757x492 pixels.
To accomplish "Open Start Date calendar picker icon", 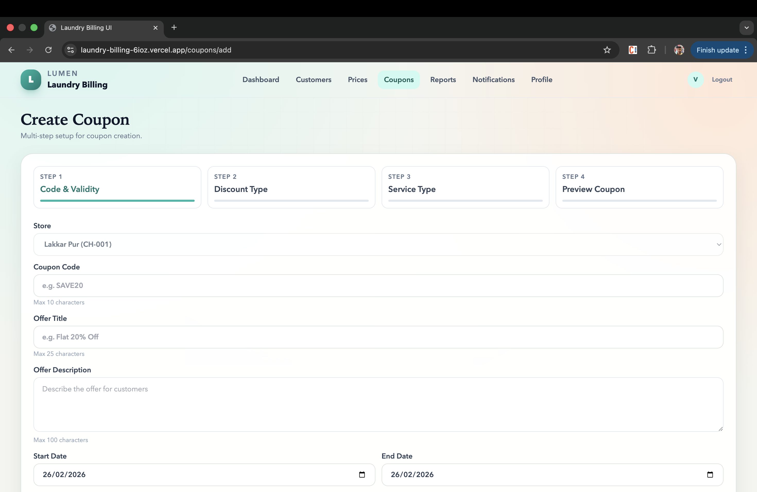I will [362, 474].
